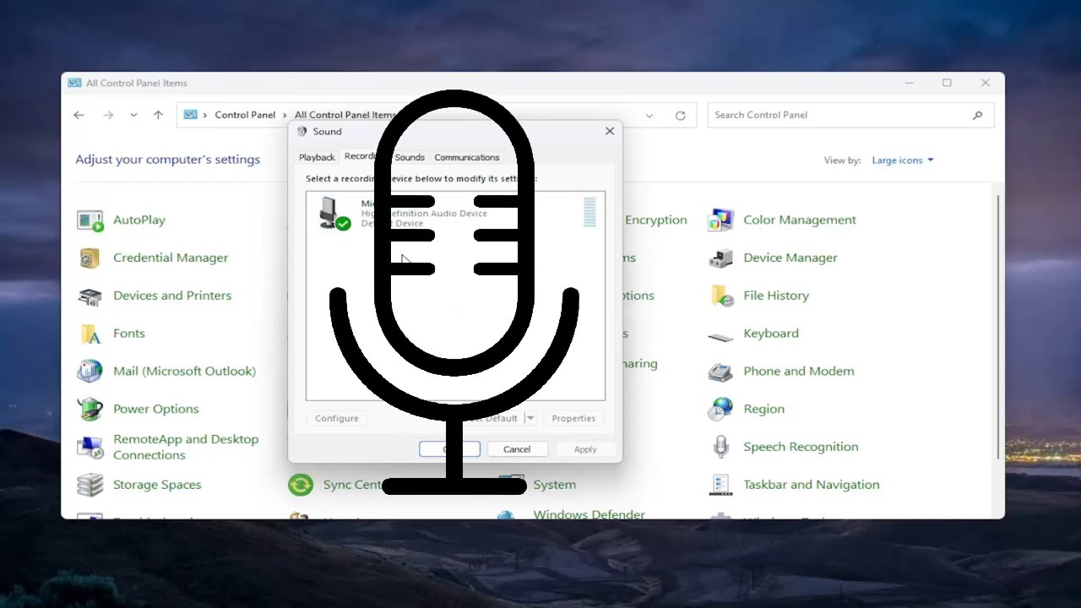The image size is (1081, 608).
Task: Switch to the Sounds tab
Action: coord(410,158)
